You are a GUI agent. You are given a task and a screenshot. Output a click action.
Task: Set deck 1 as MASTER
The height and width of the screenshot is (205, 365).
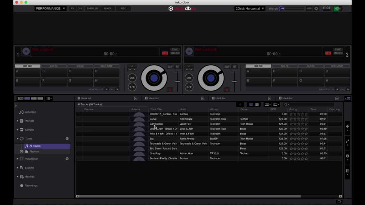point(175,53)
